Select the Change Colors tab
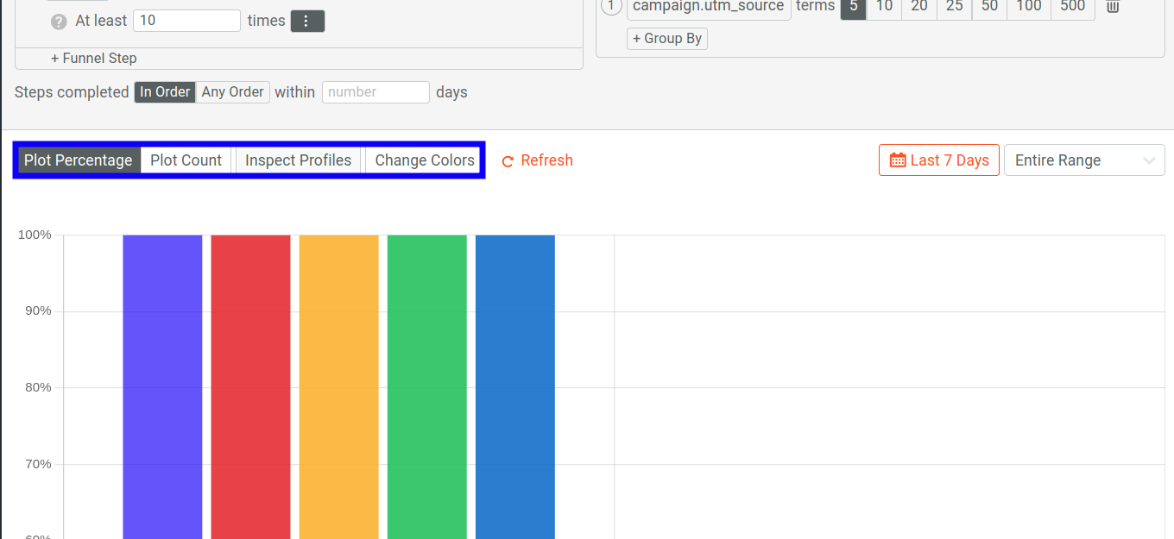Viewport: 1174px width, 539px height. pyautogui.click(x=424, y=160)
